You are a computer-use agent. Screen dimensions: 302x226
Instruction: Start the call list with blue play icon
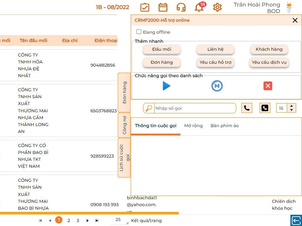point(166,86)
